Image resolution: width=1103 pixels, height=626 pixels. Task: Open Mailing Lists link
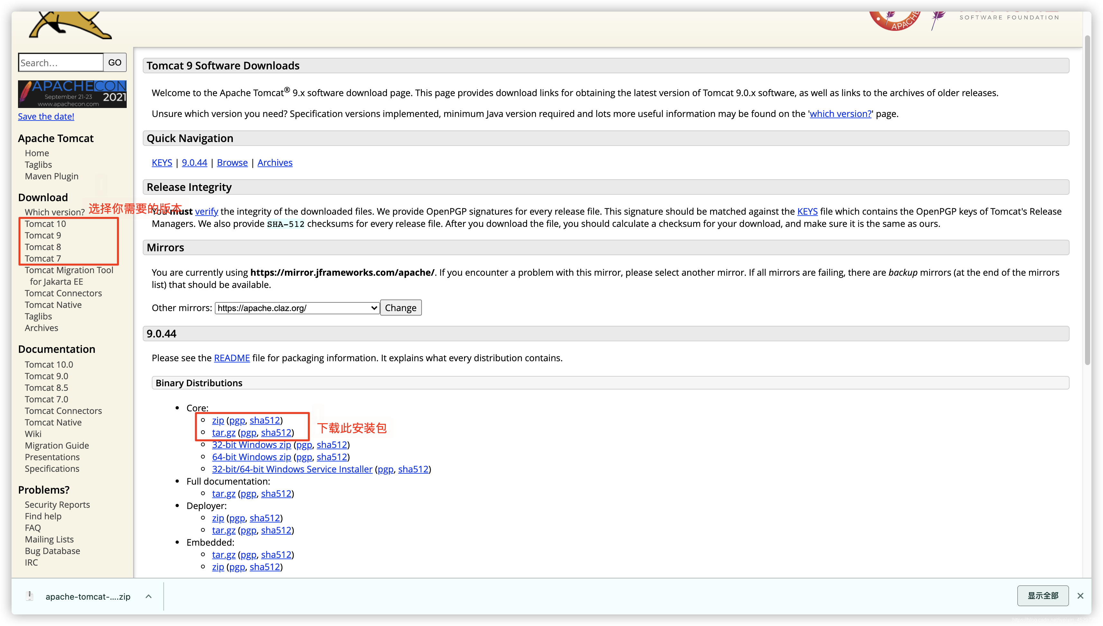click(x=49, y=540)
